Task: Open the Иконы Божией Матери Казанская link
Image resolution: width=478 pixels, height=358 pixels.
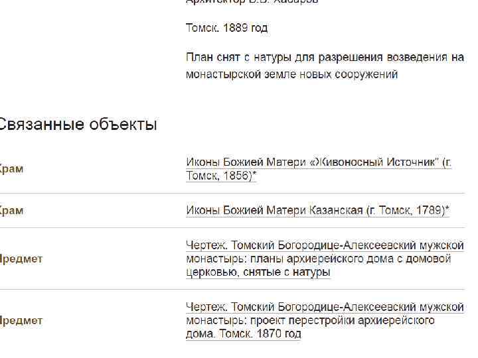Action: pos(317,211)
